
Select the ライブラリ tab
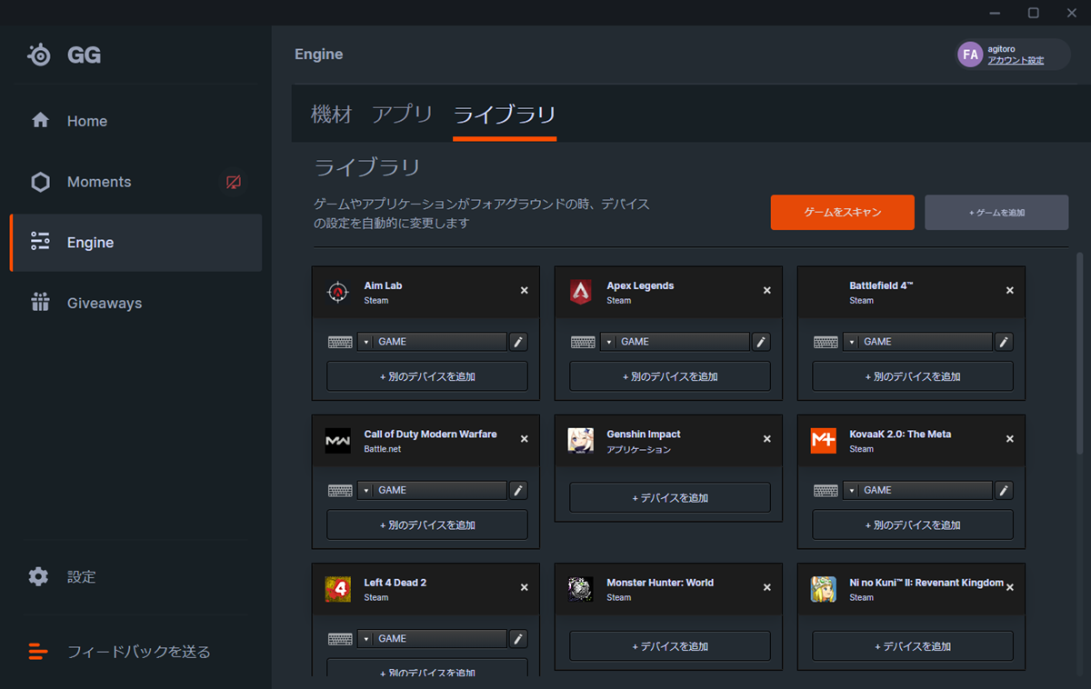505,115
